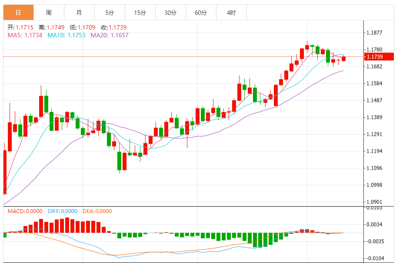Switch to the 月 monthly tab
This screenshot has height=263, width=396.
click(x=79, y=12)
